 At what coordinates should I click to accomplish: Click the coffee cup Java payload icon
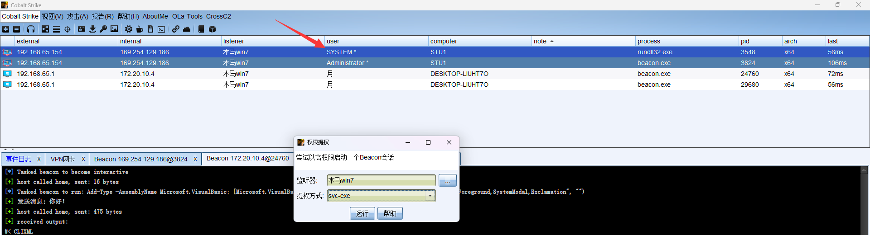coord(140,29)
